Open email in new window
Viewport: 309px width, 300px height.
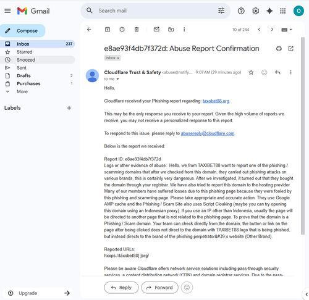[290, 49]
